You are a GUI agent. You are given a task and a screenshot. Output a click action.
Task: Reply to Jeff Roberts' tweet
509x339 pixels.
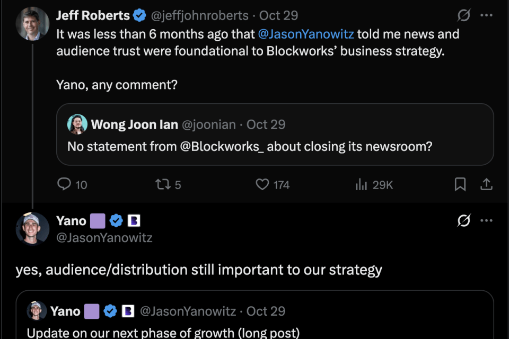pyautogui.click(x=65, y=184)
